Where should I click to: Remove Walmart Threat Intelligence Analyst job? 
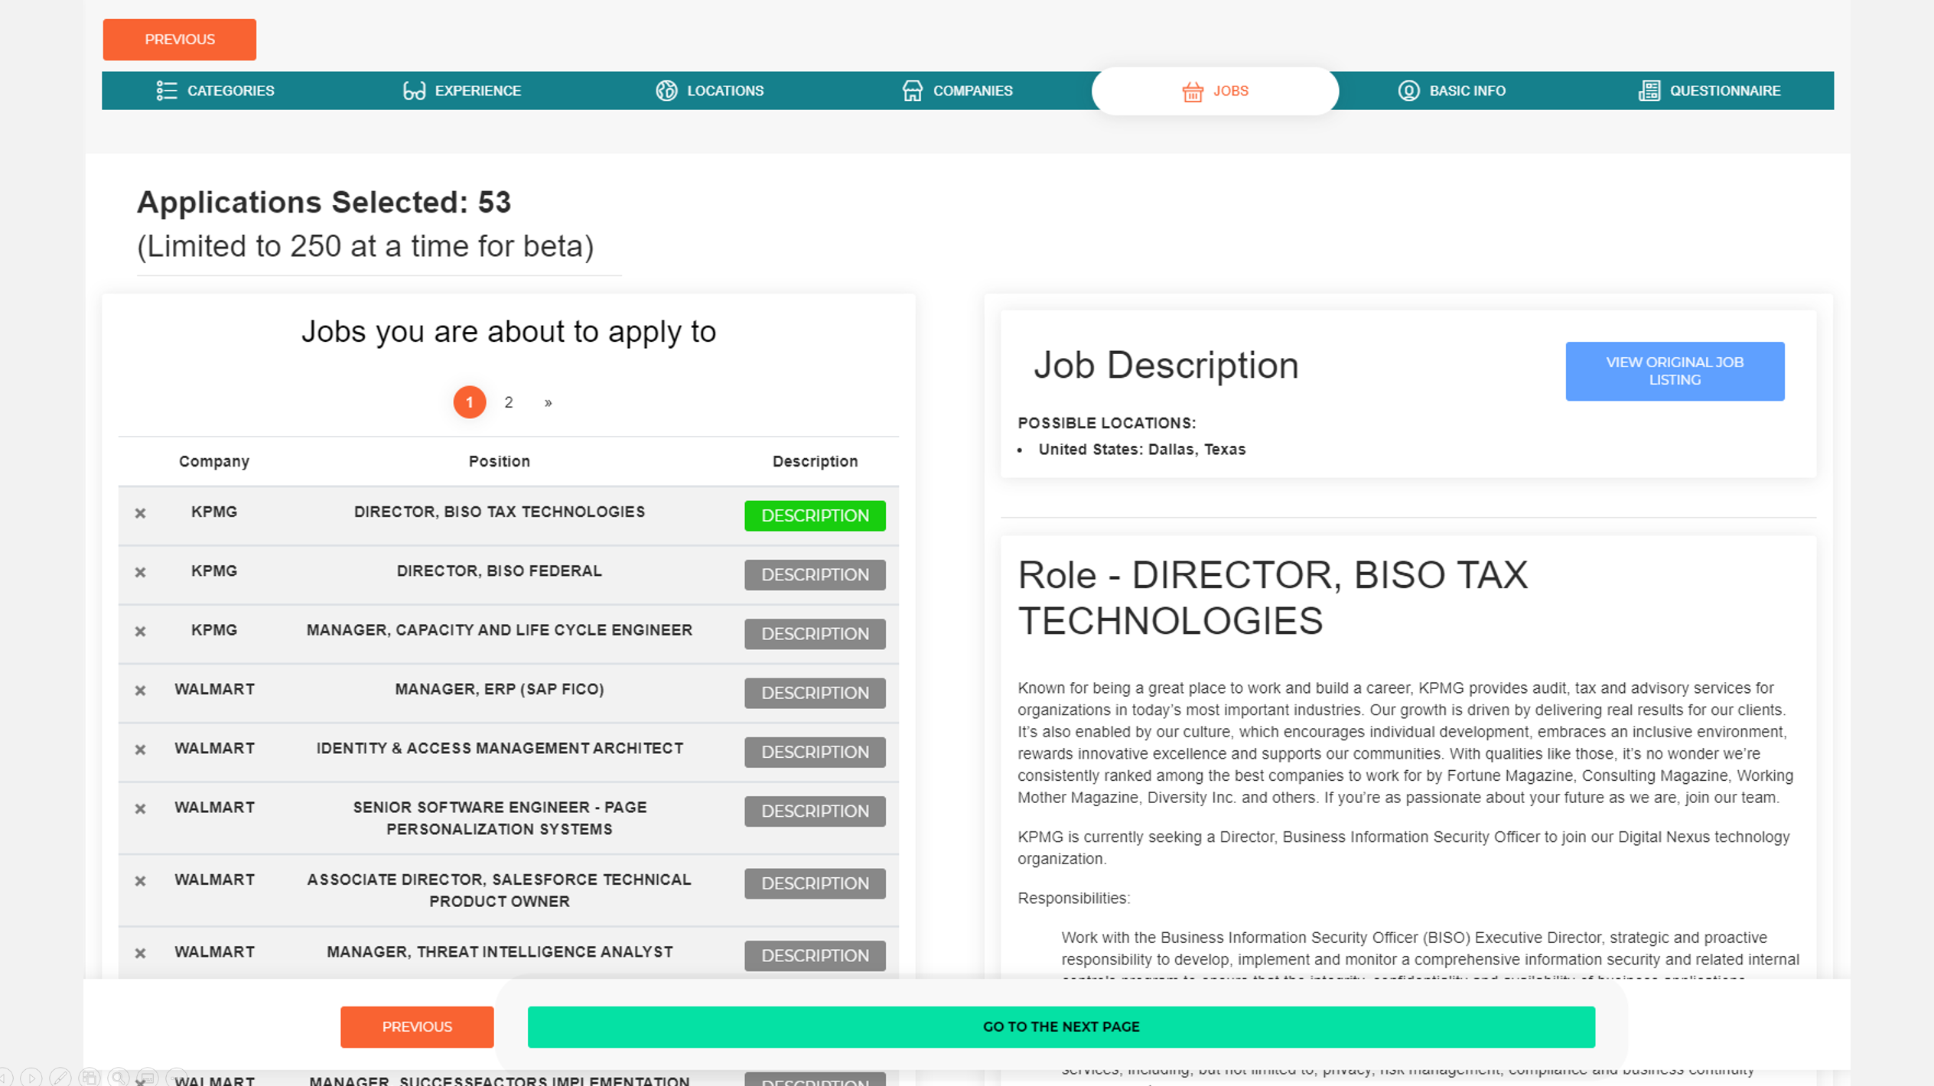pyautogui.click(x=140, y=953)
